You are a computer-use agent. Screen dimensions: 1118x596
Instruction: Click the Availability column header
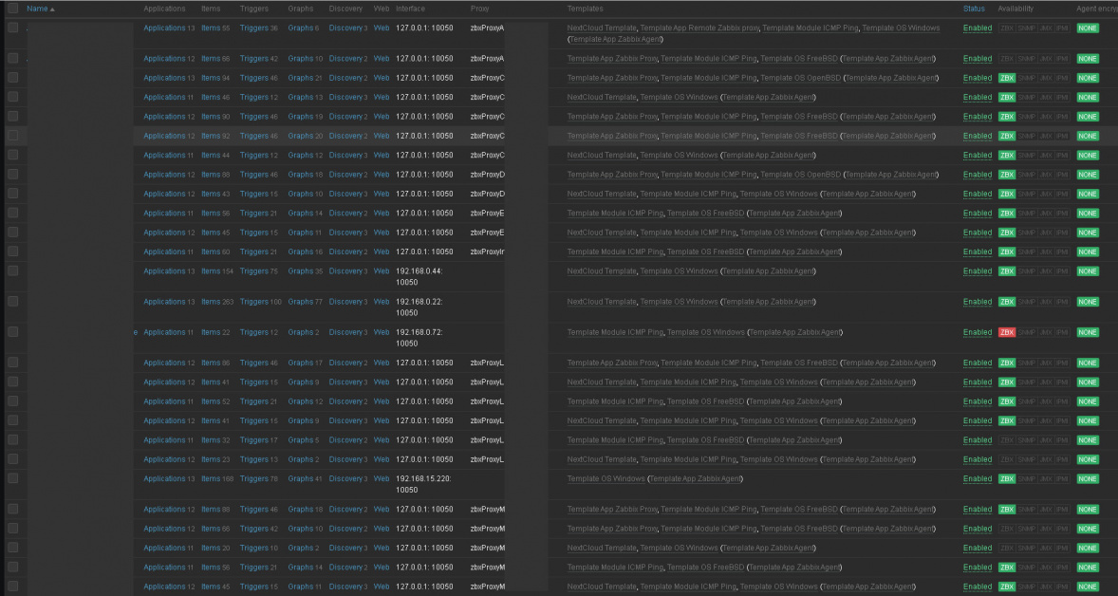(x=1016, y=9)
